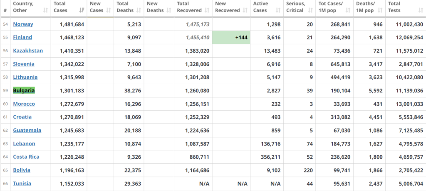Select Kazakhstan active cases 13,483
This screenshot has width=426, height=191.
[x=272, y=51]
